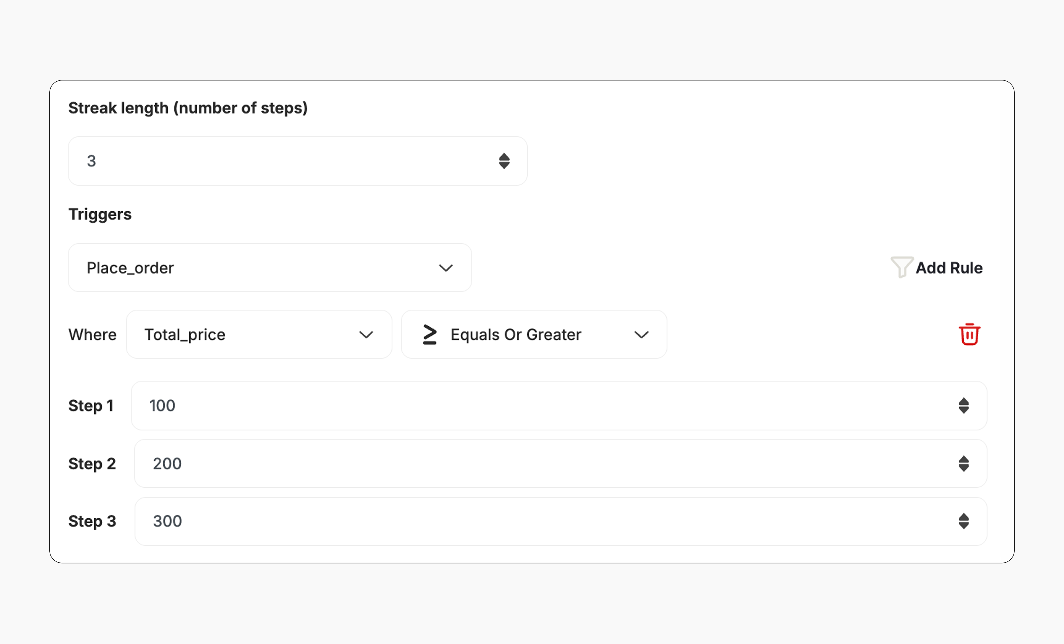Decrement Step 1 value with down arrow
The width and height of the screenshot is (1064, 644).
point(963,410)
